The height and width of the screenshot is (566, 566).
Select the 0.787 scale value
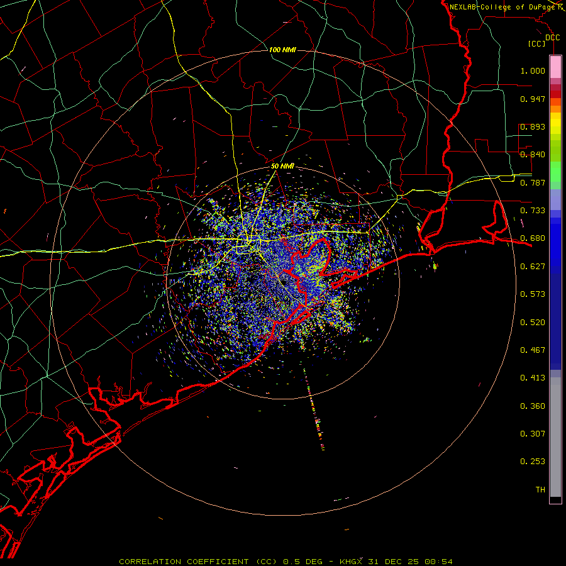point(533,182)
